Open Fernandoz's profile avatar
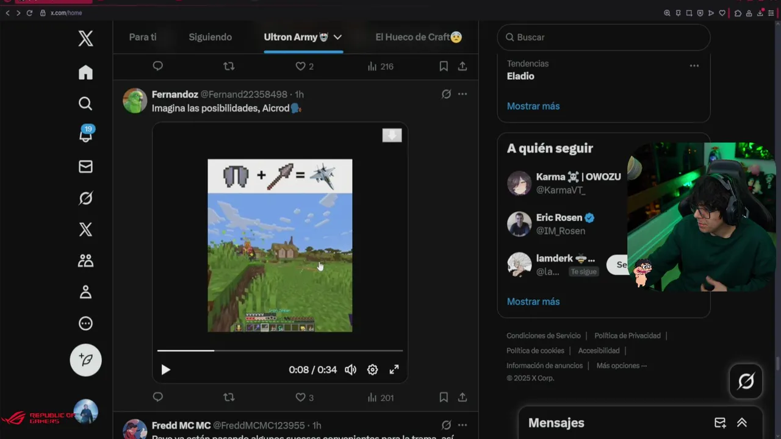The width and height of the screenshot is (781, 439). (135, 101)
